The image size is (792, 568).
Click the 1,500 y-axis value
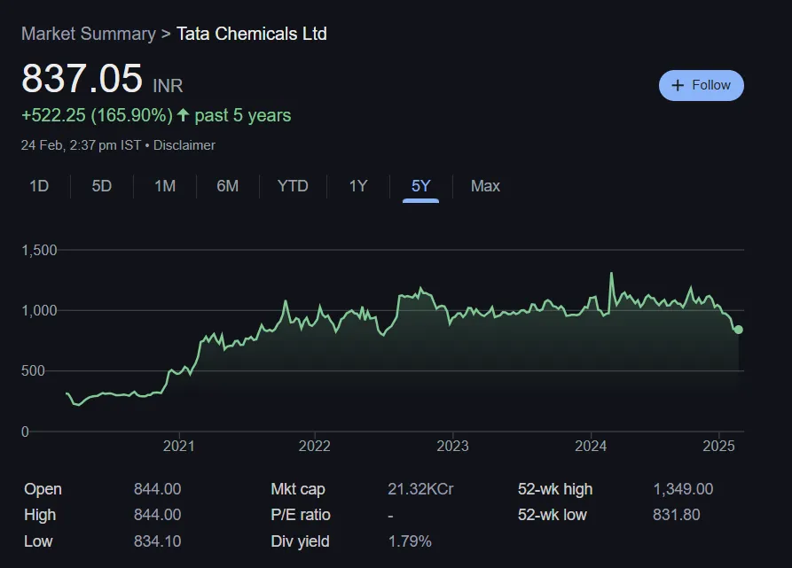pos(39,250)
